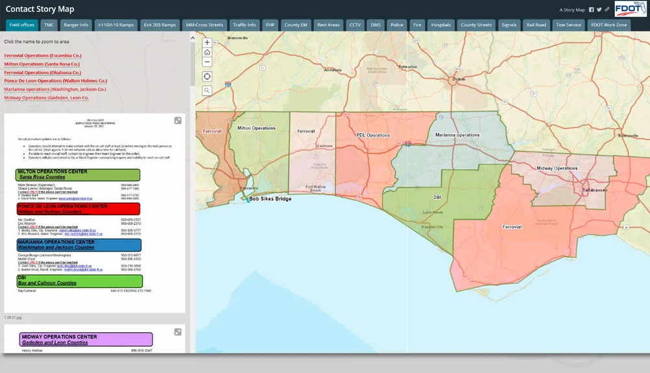The height and width of the screenshot is (373, 650).
Task: Click the blue Marianna Operations Center banner
Action: tap(79, 244)
